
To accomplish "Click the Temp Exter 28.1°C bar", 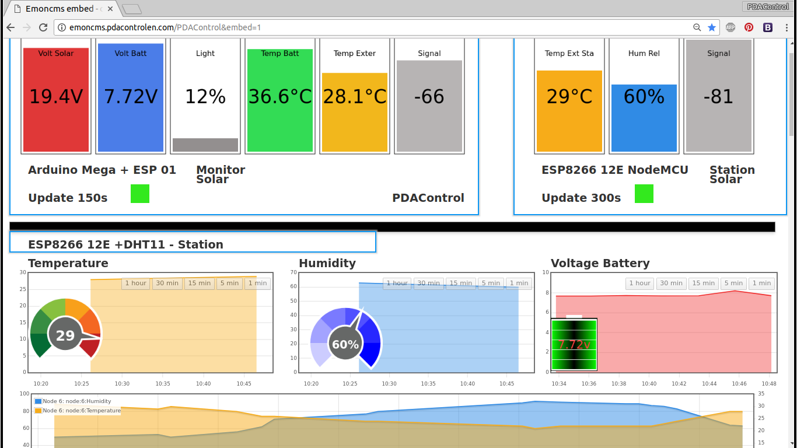I will (355, 112).
